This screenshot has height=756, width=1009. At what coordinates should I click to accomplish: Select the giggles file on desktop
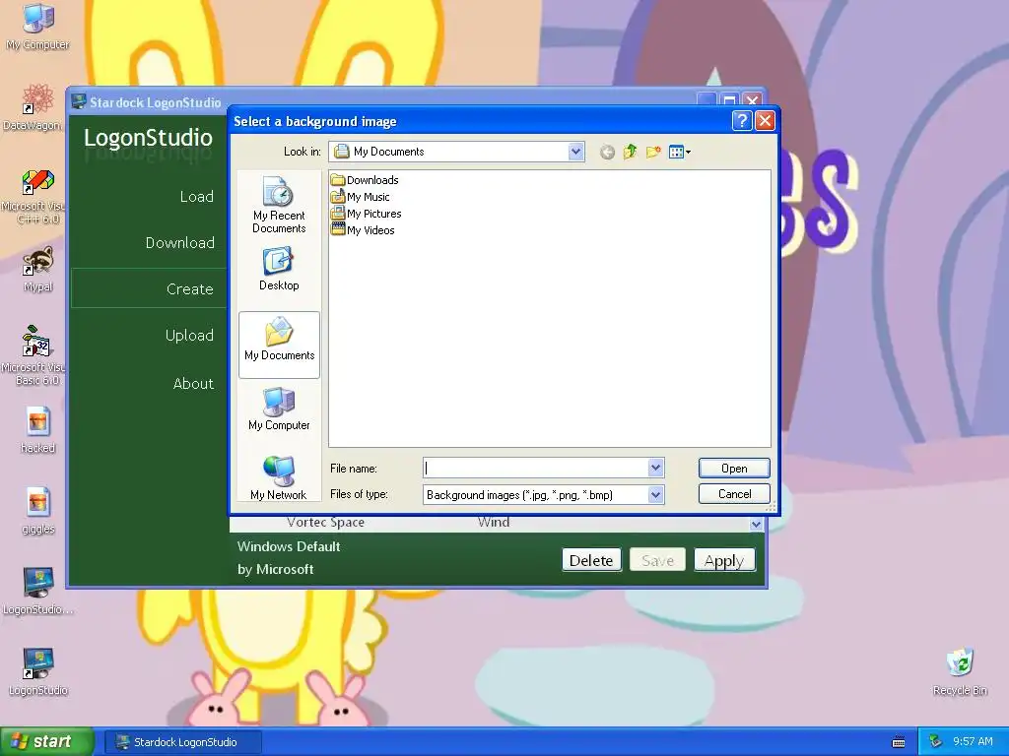(38, 511)
